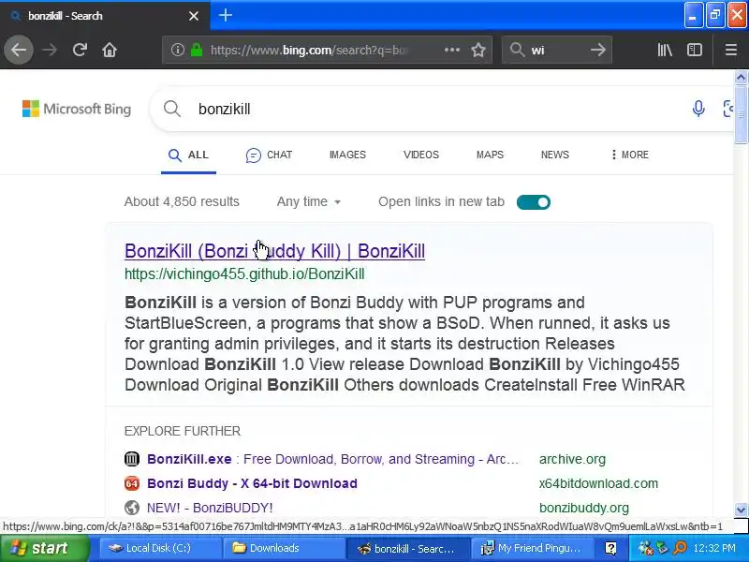The image size is (749, 562).
Task: Switch to the IMAGES tab
Action: pyautogui.click(x=347, y=155)
